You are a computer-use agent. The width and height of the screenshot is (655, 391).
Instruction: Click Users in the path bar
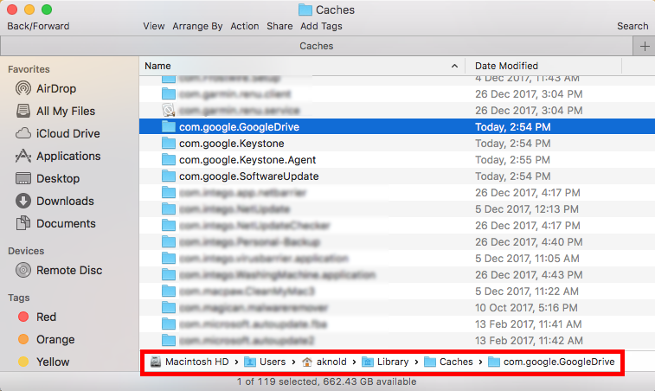[265, 362]
